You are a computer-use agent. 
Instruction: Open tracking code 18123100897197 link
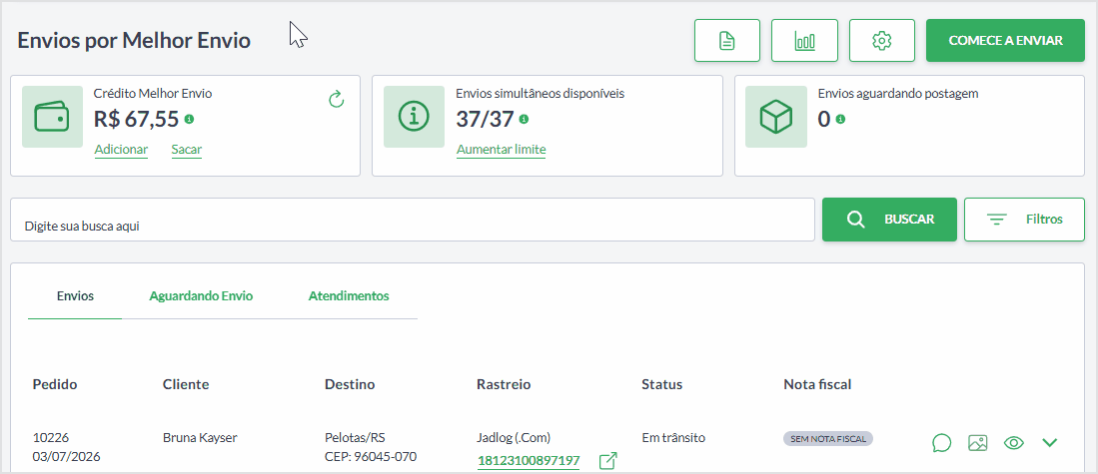pos(528,461)
